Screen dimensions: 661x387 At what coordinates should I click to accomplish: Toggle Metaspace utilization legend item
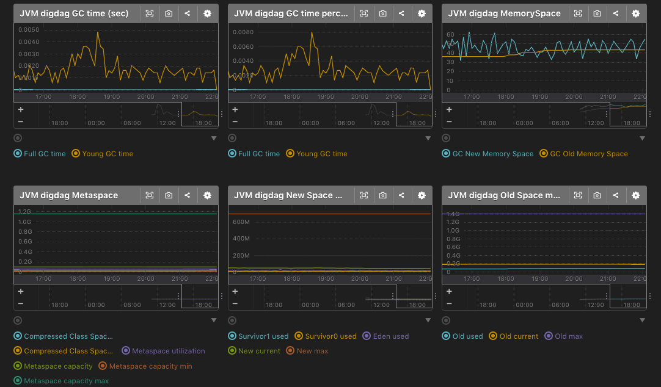[x=163, y=351]
